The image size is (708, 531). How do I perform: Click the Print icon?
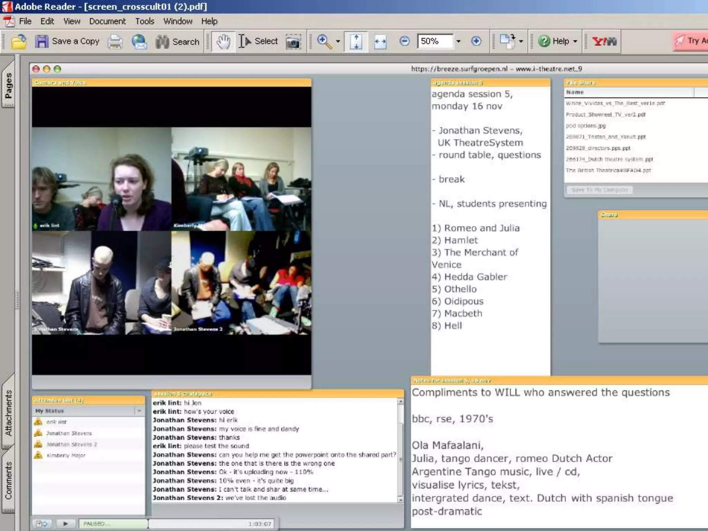pos(115,42)
